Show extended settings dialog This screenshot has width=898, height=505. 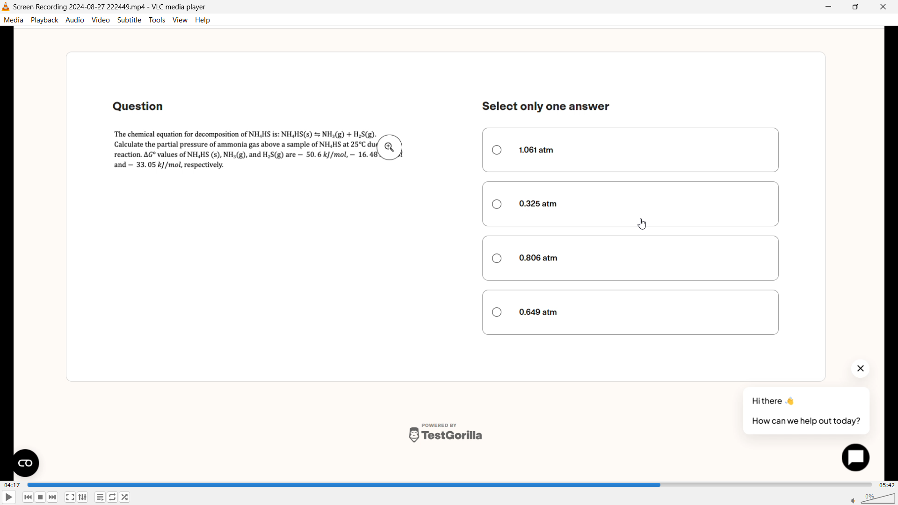click(83, 498)
